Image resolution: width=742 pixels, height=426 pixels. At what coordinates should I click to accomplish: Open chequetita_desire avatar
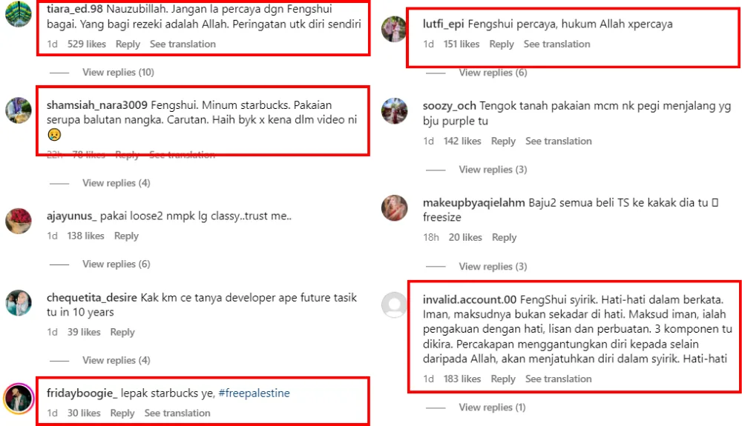[x=18, y=303]
